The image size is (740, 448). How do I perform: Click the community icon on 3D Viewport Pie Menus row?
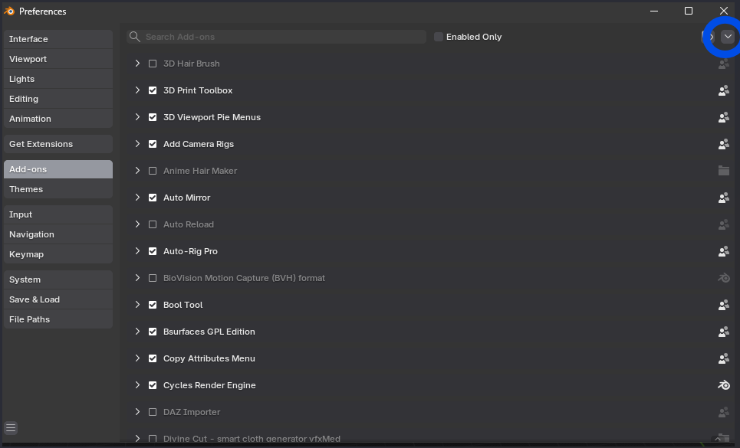point(723,117)
